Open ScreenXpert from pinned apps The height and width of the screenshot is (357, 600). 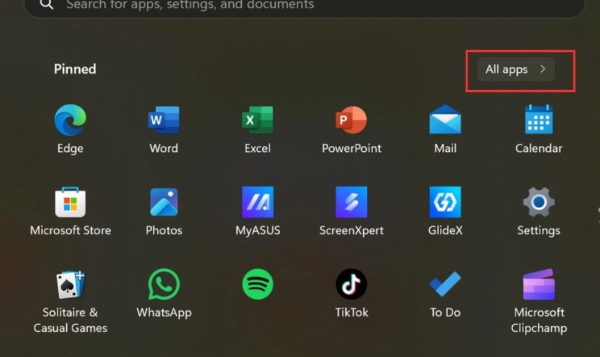pos(351,202)
